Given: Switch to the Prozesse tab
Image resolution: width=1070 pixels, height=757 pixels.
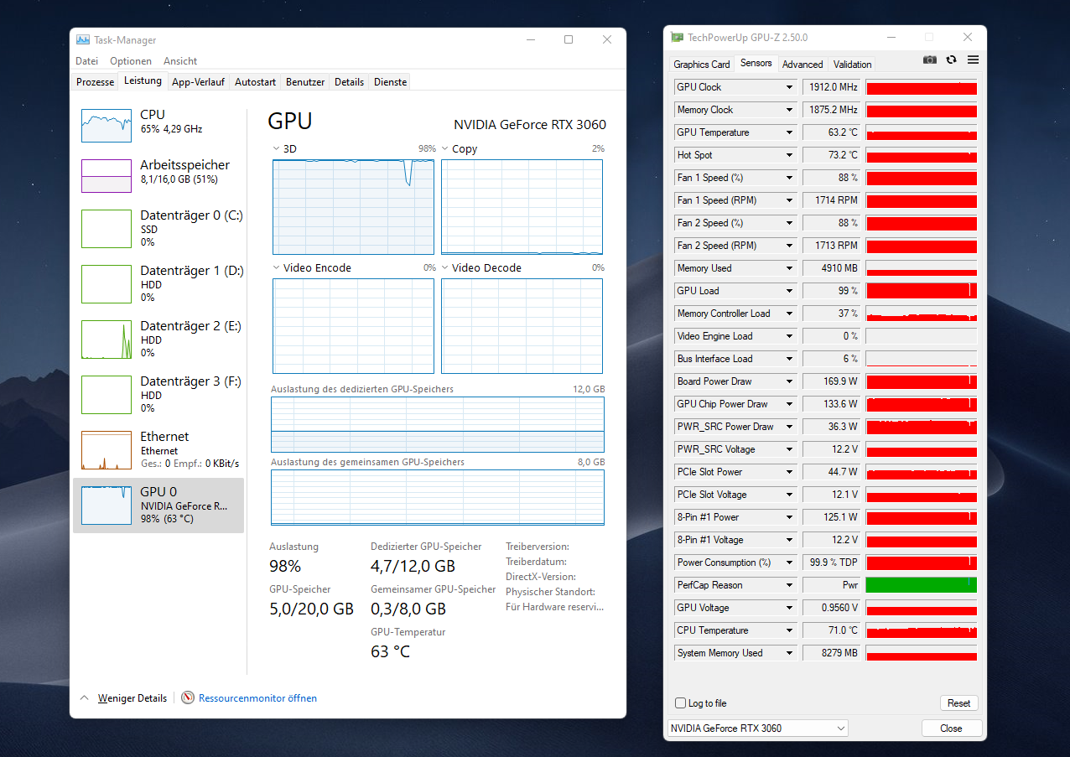Looking at the screenshot, I should tap(95, 81).
